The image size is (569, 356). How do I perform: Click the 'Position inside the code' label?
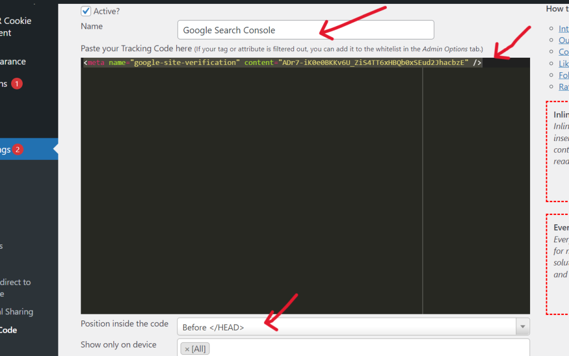pyautogui.click(x=124, y=324)
